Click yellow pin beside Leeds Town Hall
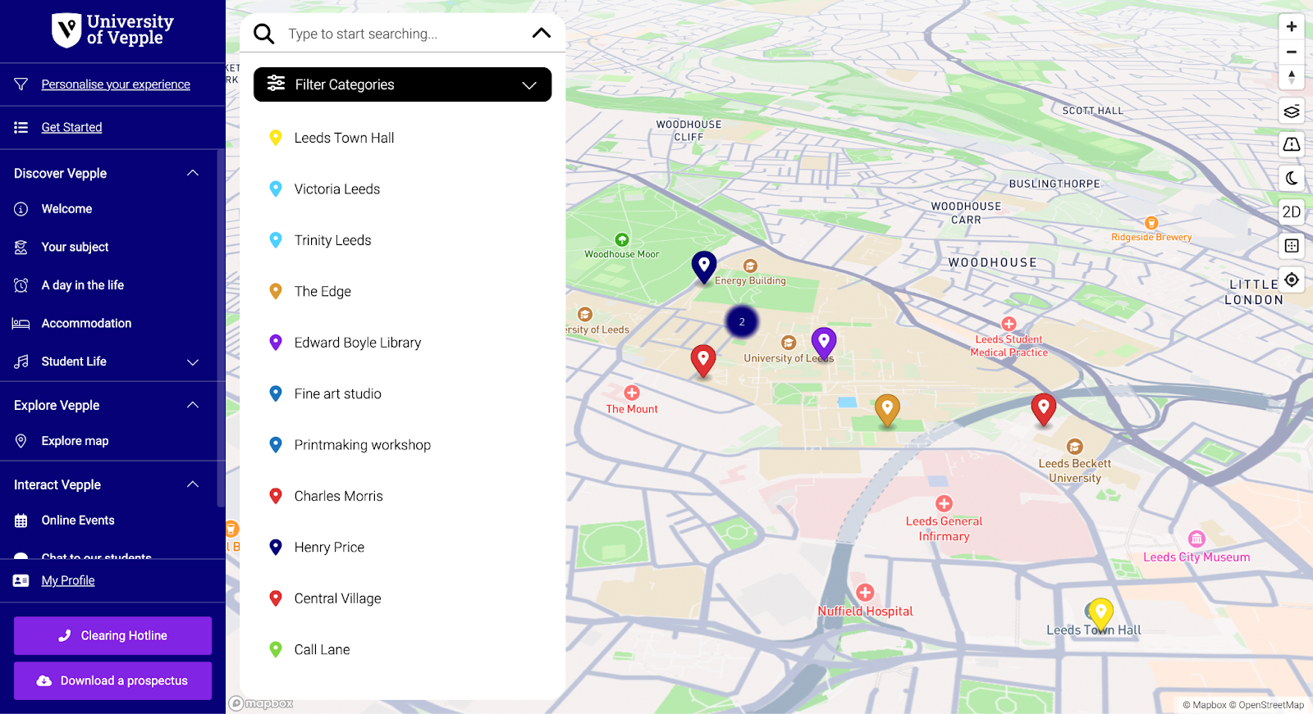1313x714 pixels. tap(276, 138)
